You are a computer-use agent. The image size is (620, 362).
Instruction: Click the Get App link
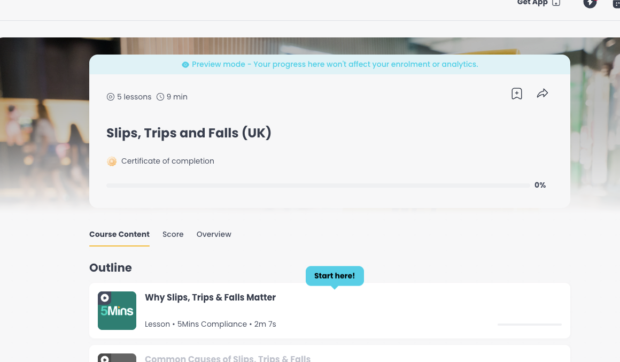[532, 2]
